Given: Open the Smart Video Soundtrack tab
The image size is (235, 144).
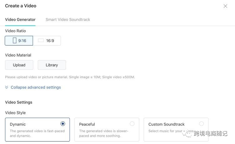Looking at the screenshot, I should [x=68, y=19].
